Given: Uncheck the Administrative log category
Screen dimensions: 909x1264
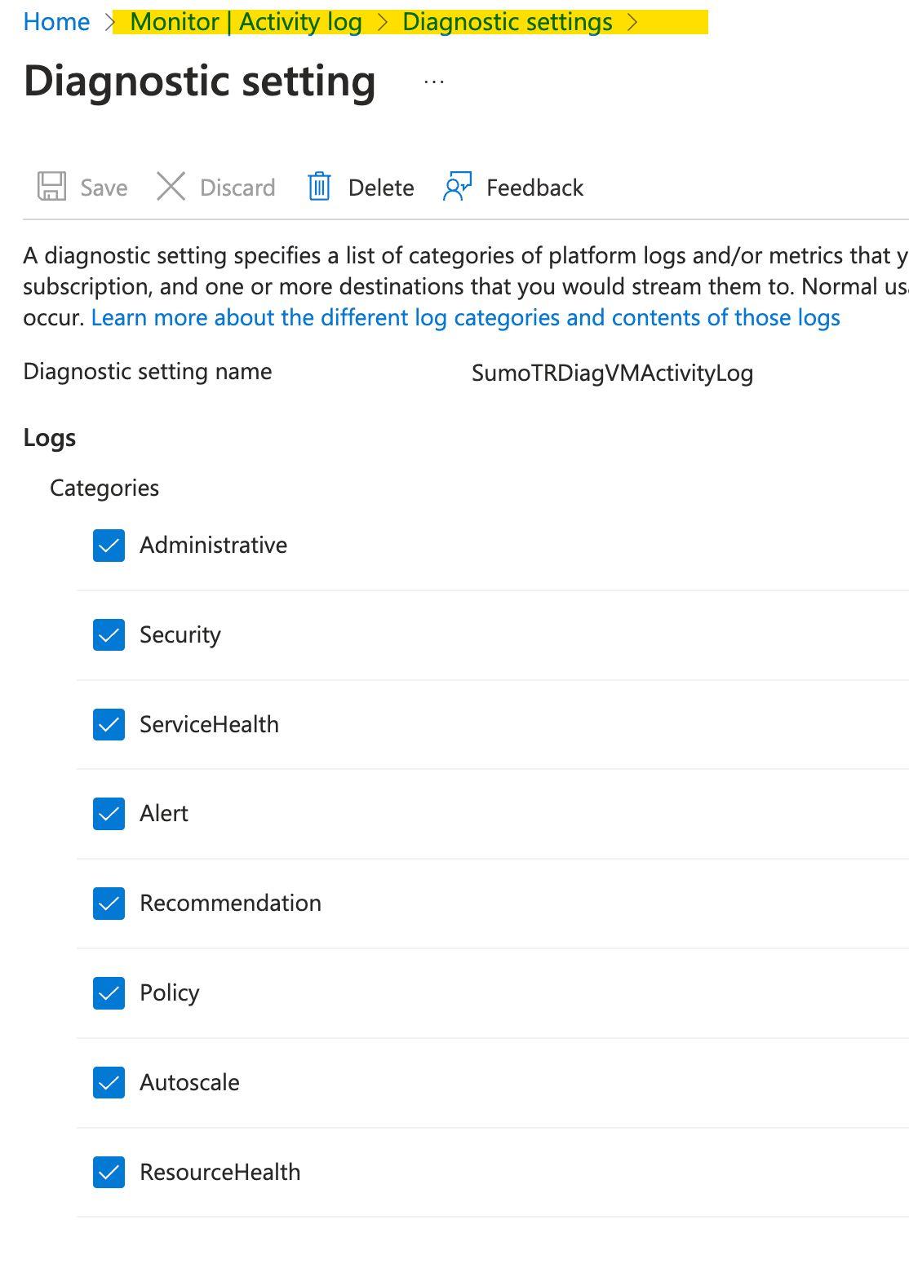Looking at the screenshot, I should pos(109,545).
